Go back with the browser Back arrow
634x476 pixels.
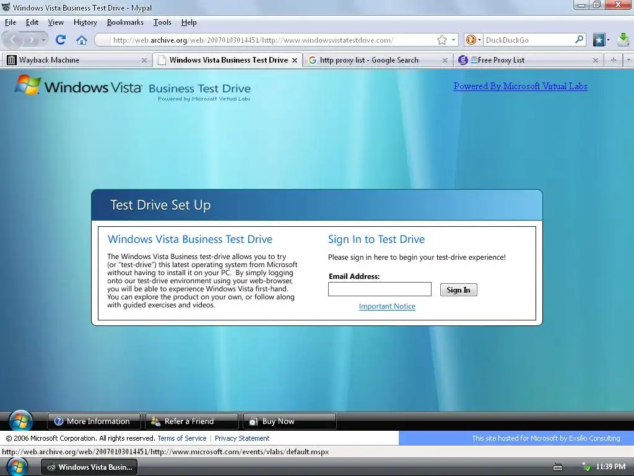tap(13, 40)
